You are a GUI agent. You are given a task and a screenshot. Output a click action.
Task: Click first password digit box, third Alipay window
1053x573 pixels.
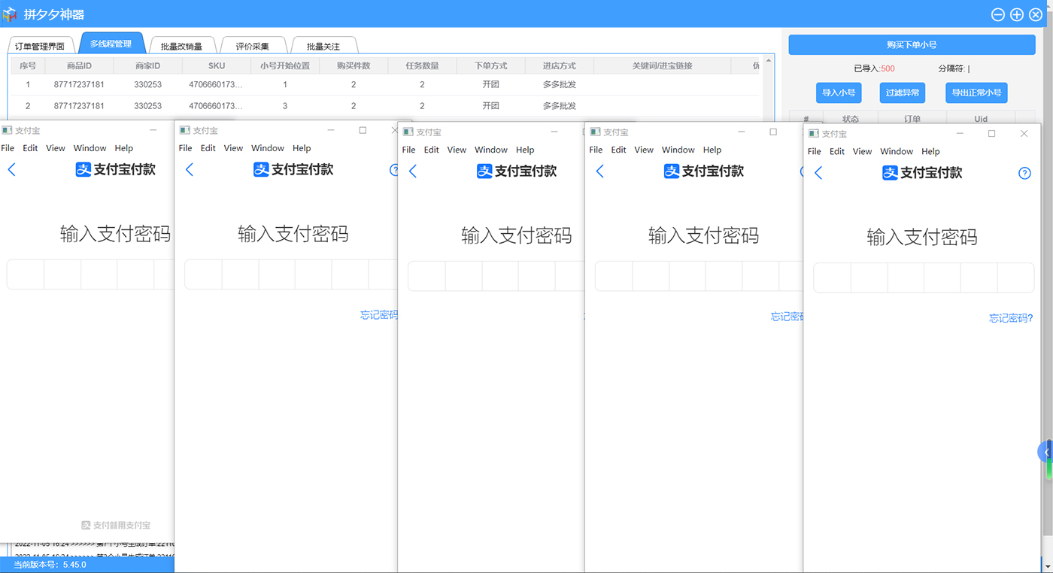click(x=426, y=277)
